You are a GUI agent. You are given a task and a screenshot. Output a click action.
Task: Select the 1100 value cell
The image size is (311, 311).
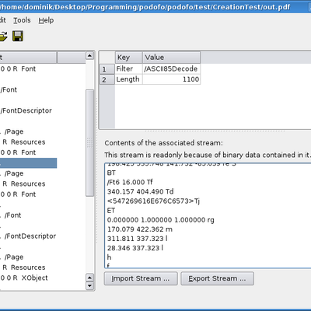click(x=171, y=79)
